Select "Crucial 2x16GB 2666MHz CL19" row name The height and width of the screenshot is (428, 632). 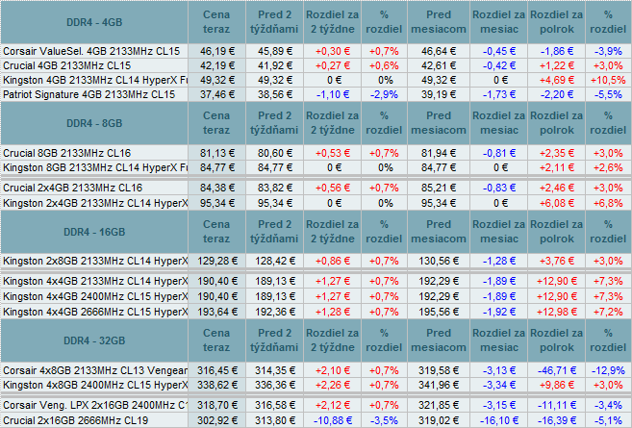point(75,420)
